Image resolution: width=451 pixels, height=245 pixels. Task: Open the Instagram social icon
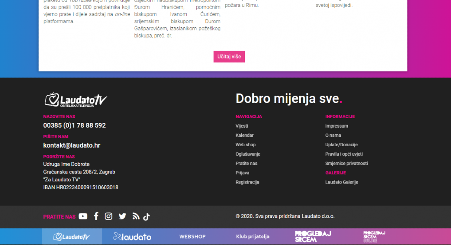tap(108, 216)
